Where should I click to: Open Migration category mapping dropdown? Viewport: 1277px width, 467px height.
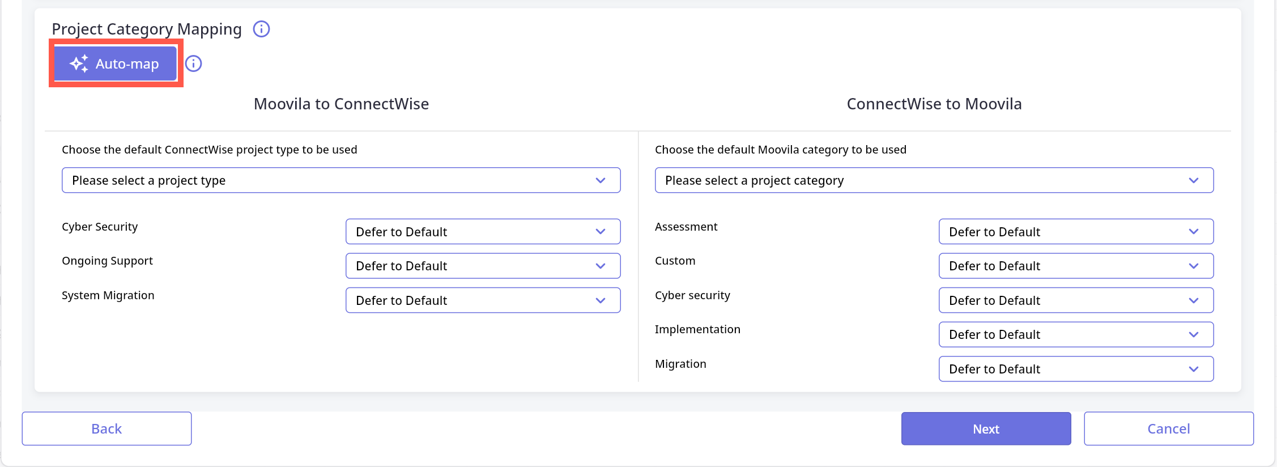click(x=1075, y=369)
